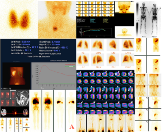Image resolution: width=162 pixels, height=132 pixels.
Task: Select the first lung perfusion view
Action: point(83,45)
